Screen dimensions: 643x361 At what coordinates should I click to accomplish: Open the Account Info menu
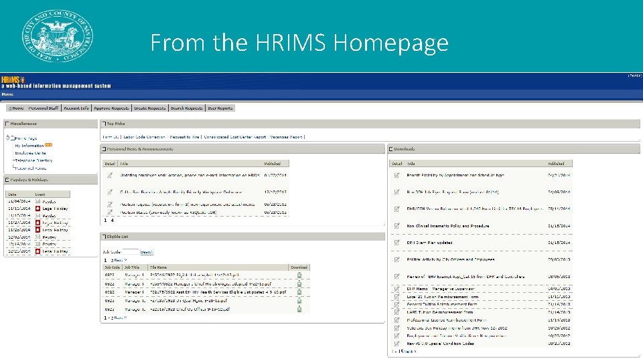click(x=76, y=108)
